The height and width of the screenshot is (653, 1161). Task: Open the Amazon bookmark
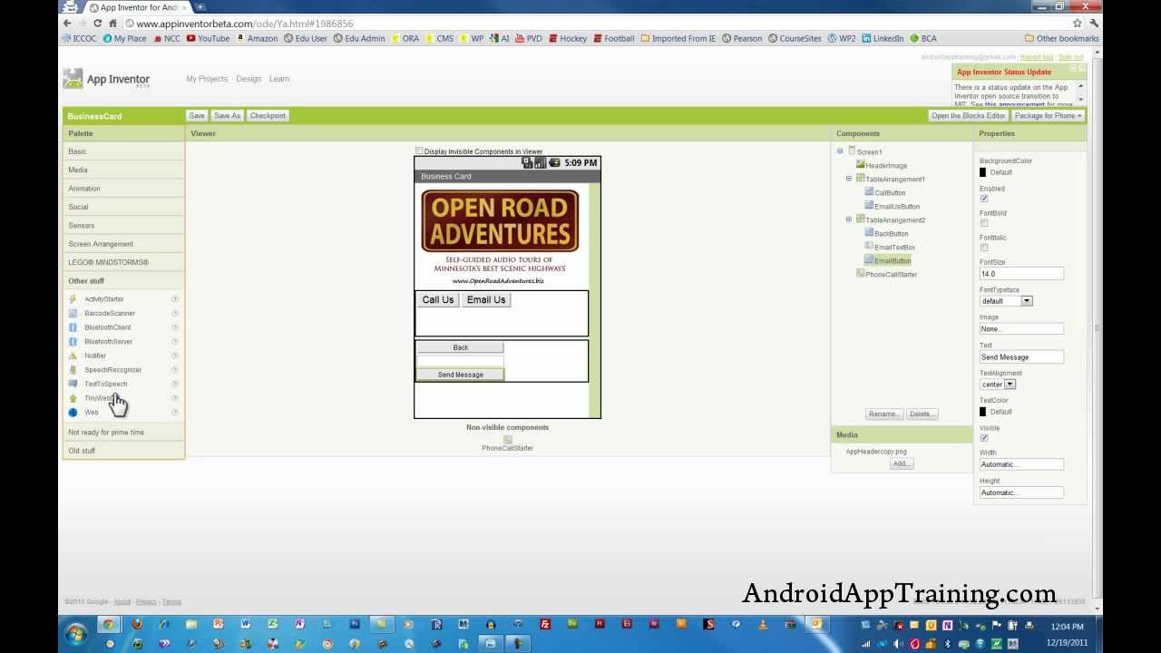tap(257, 39)
